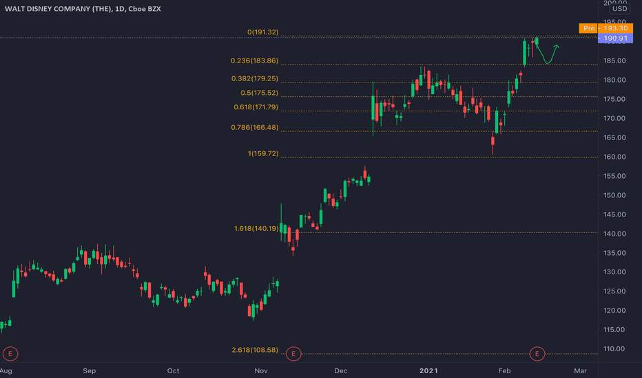The height and width of the screenshot is (378, 642).
Task: Click the Oct label on time axis
Action: tap(173, 370)
